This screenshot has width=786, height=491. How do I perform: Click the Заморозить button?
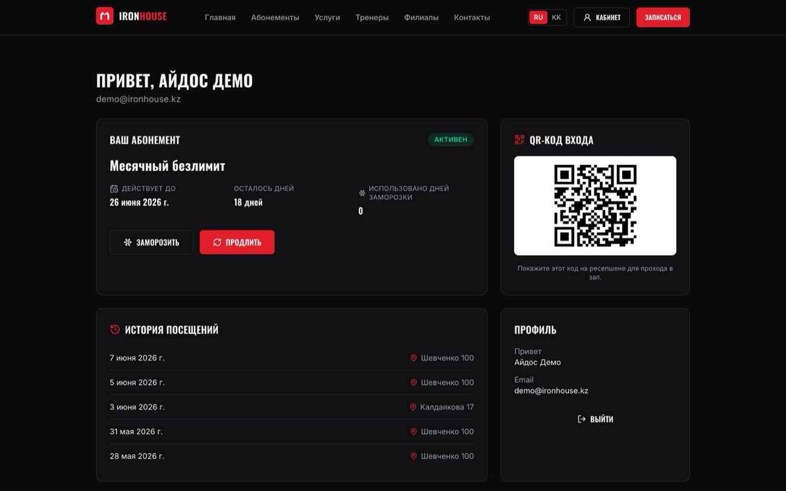151,242
